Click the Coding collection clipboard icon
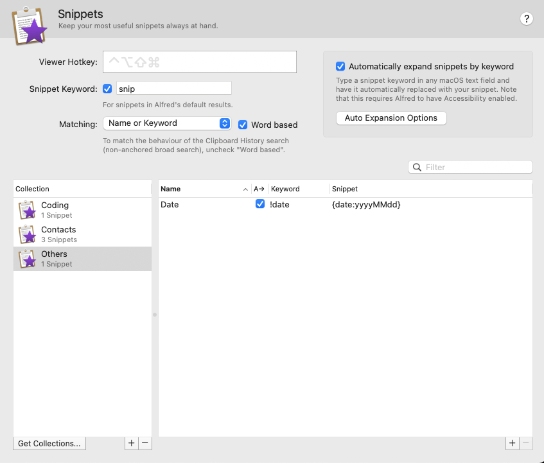Image resolution: width=544 pixels, height=463 pixels. click(x=27, y=210)
